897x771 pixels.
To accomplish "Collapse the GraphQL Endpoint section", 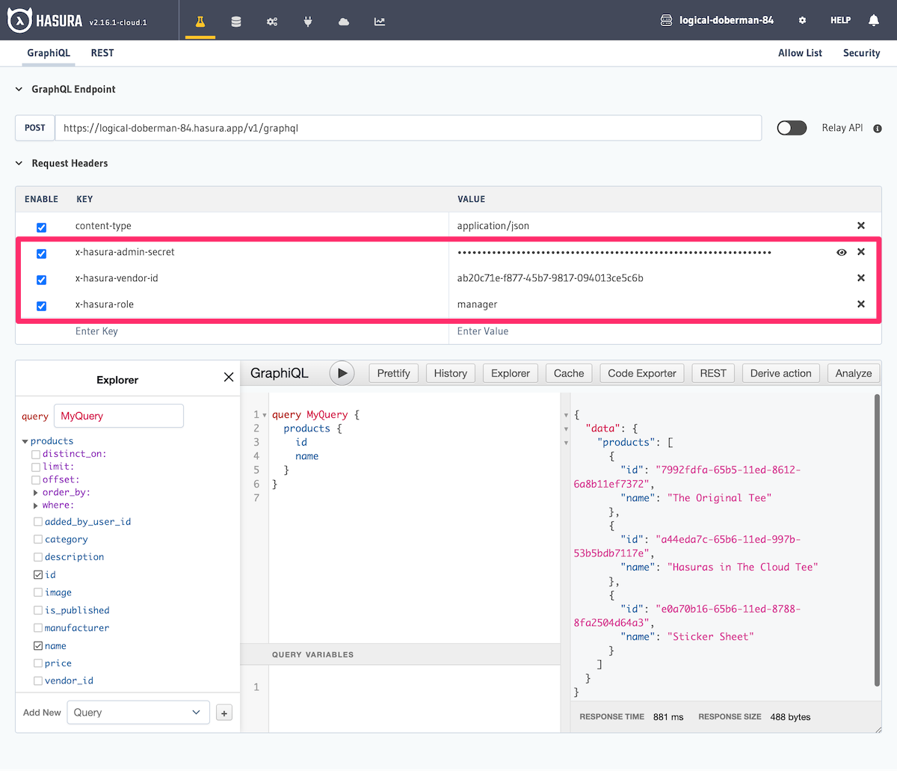I will point(19,89).
